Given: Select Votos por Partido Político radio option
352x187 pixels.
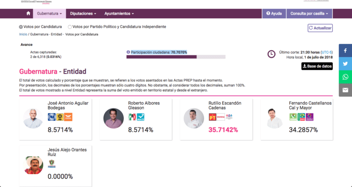Looking at the screenshot, I should coord(70,27).
